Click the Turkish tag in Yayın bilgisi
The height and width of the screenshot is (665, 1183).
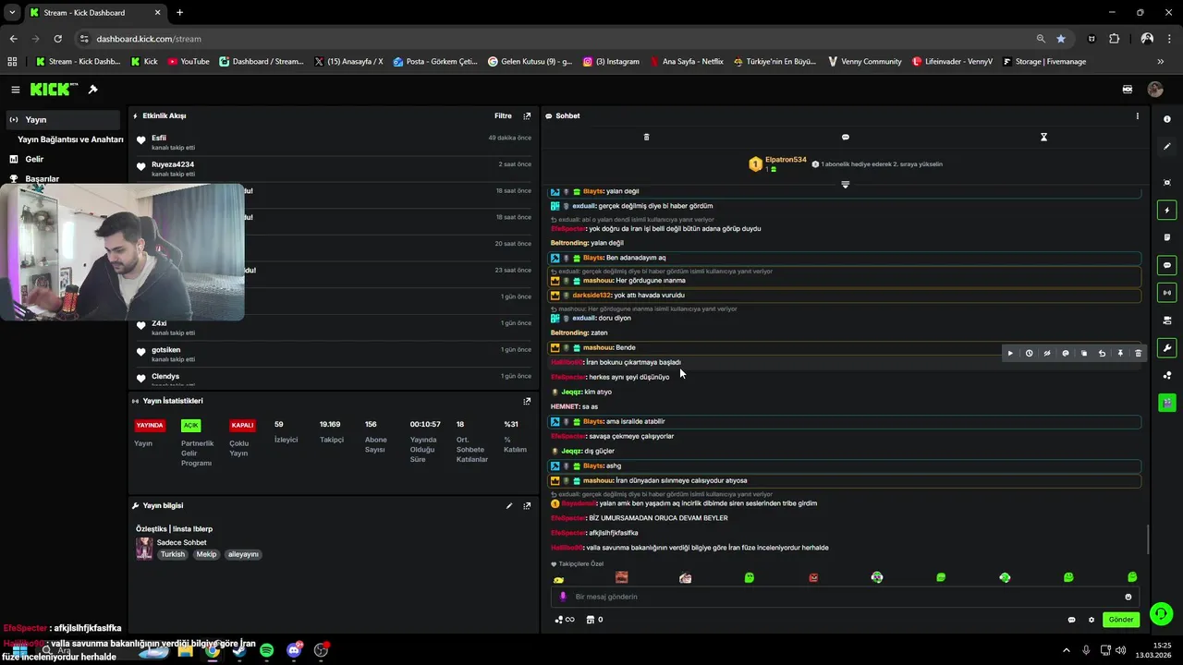(x=173, y=555)
